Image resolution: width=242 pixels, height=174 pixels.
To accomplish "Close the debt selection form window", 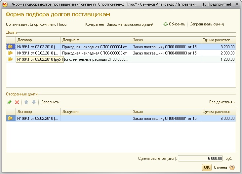I will point(237,4).
